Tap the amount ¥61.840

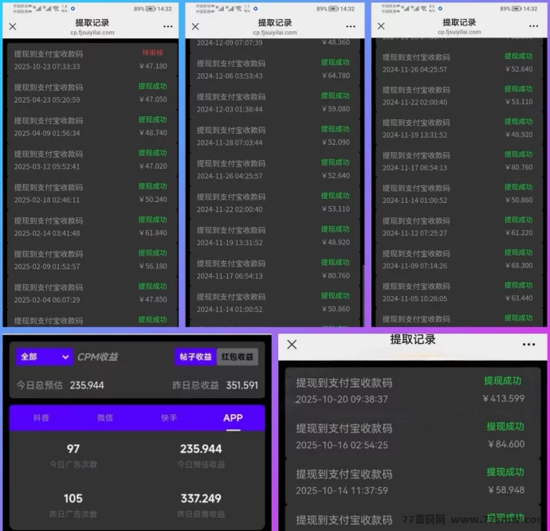(153, 233)
